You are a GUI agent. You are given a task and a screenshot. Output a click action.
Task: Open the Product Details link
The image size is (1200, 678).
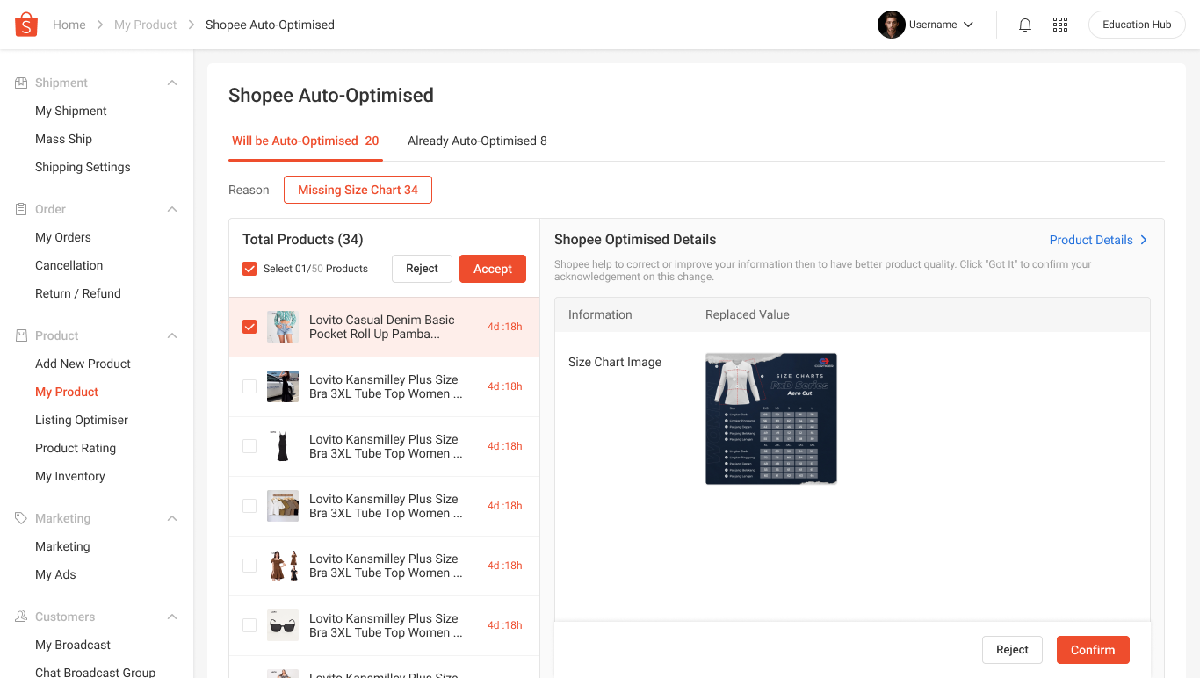[x=1098, y=240]
